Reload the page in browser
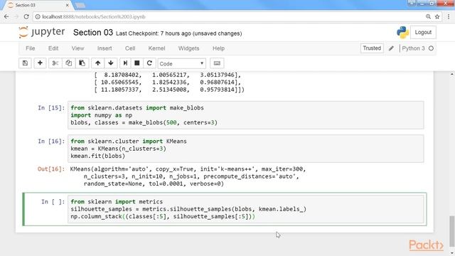This screenshot has height=256, width=455. 26,17
